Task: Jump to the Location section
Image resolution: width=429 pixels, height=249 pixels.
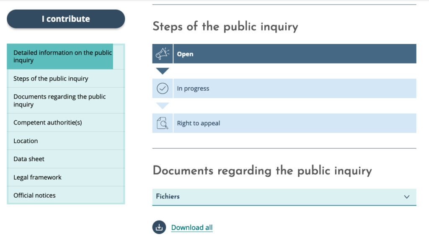Action: (66, 141)
